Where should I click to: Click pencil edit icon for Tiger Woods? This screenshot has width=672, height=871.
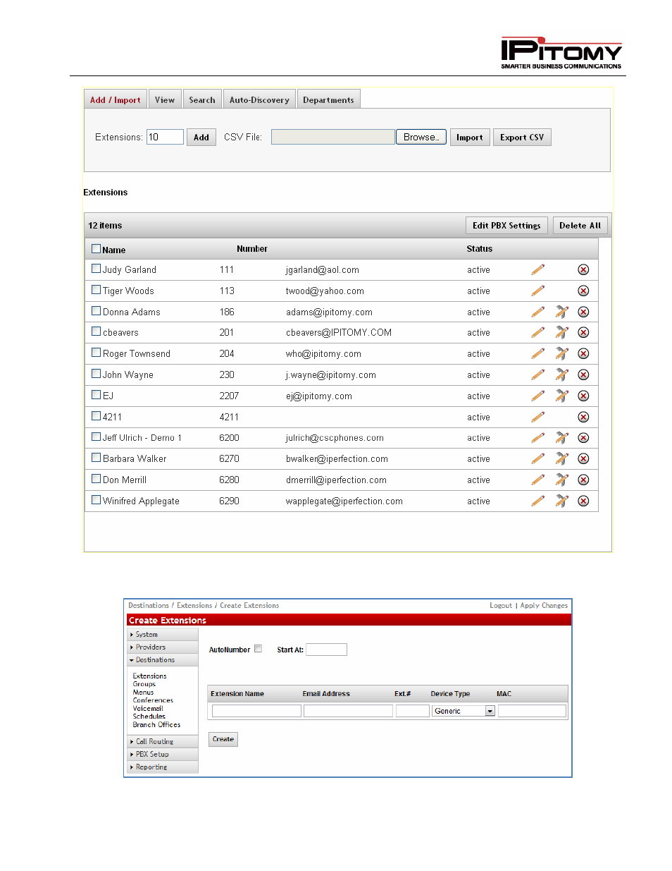pos(538,291)
